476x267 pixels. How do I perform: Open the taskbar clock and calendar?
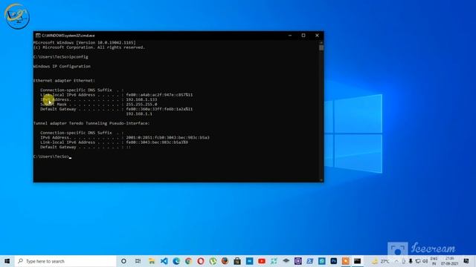[449, 261]
